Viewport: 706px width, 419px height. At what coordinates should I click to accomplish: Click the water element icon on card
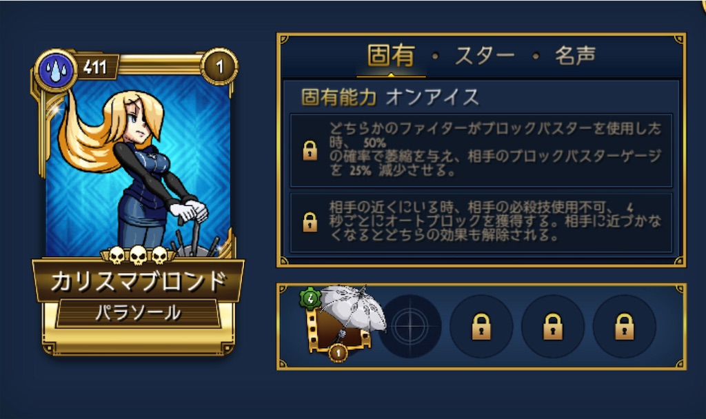[x=57, y=70]
